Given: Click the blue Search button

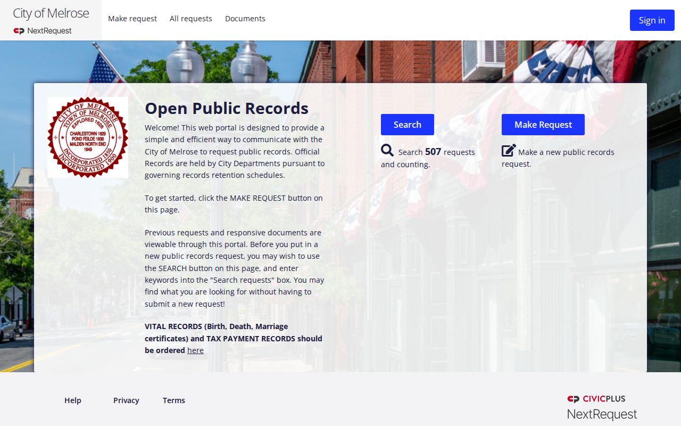Looking at the screenshot, I should (x=408, y=125).
